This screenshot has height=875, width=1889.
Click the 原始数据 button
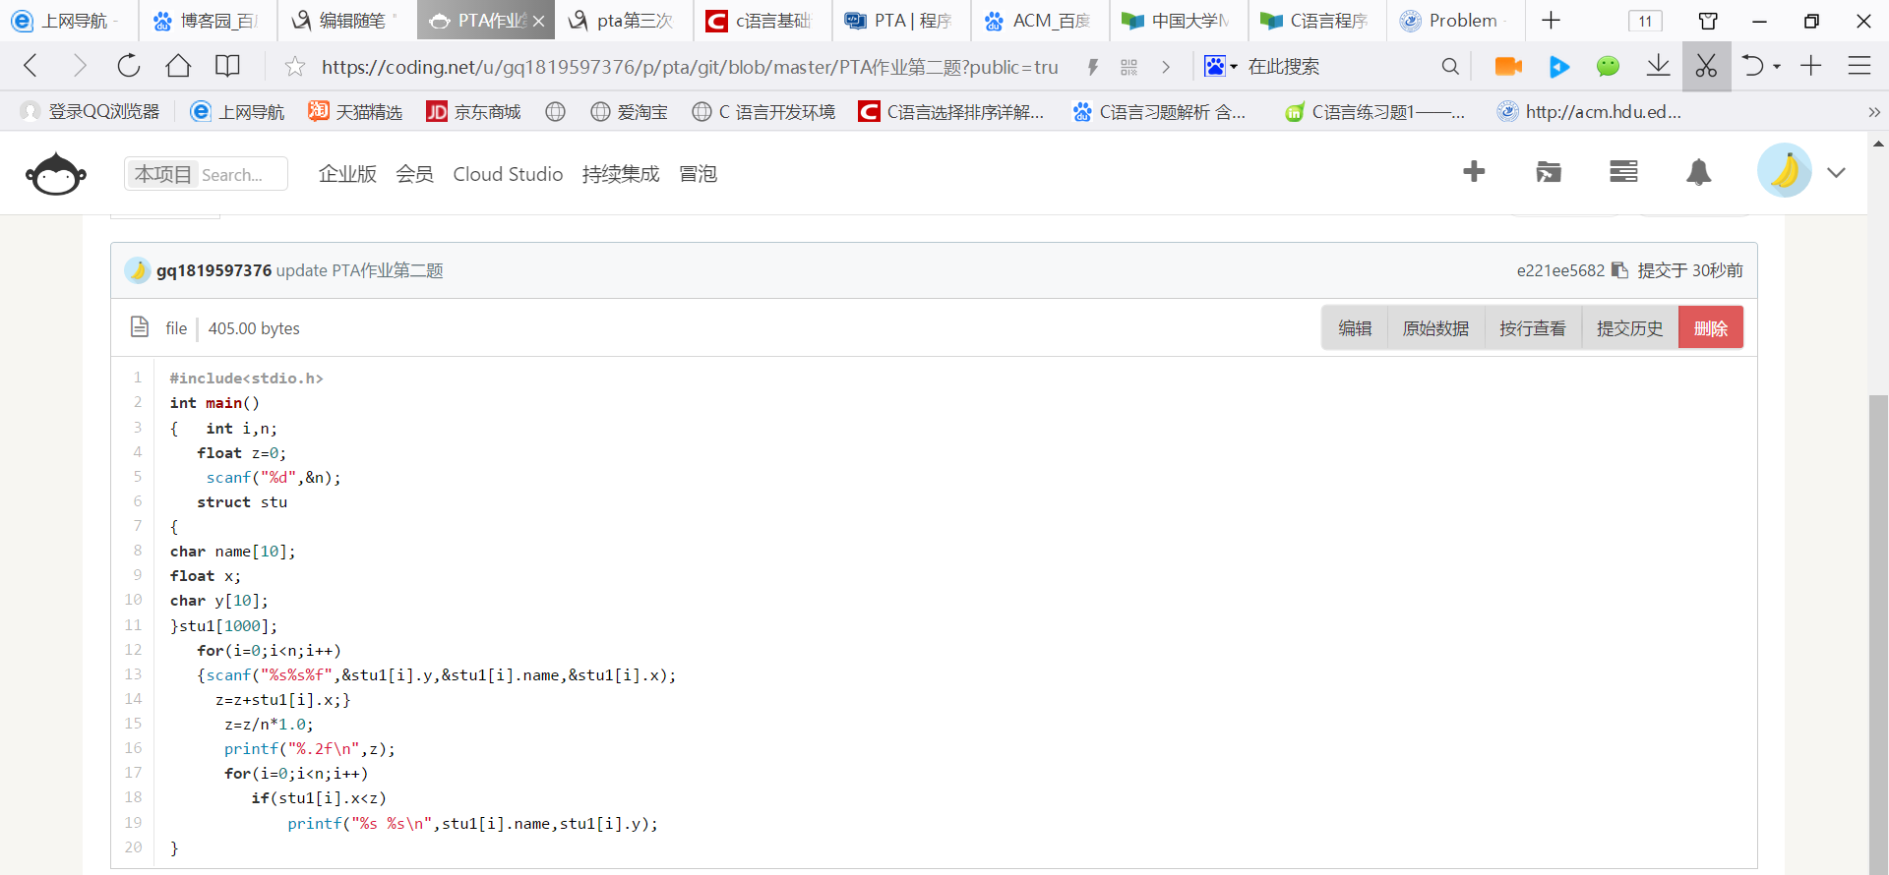point(1435,328)
